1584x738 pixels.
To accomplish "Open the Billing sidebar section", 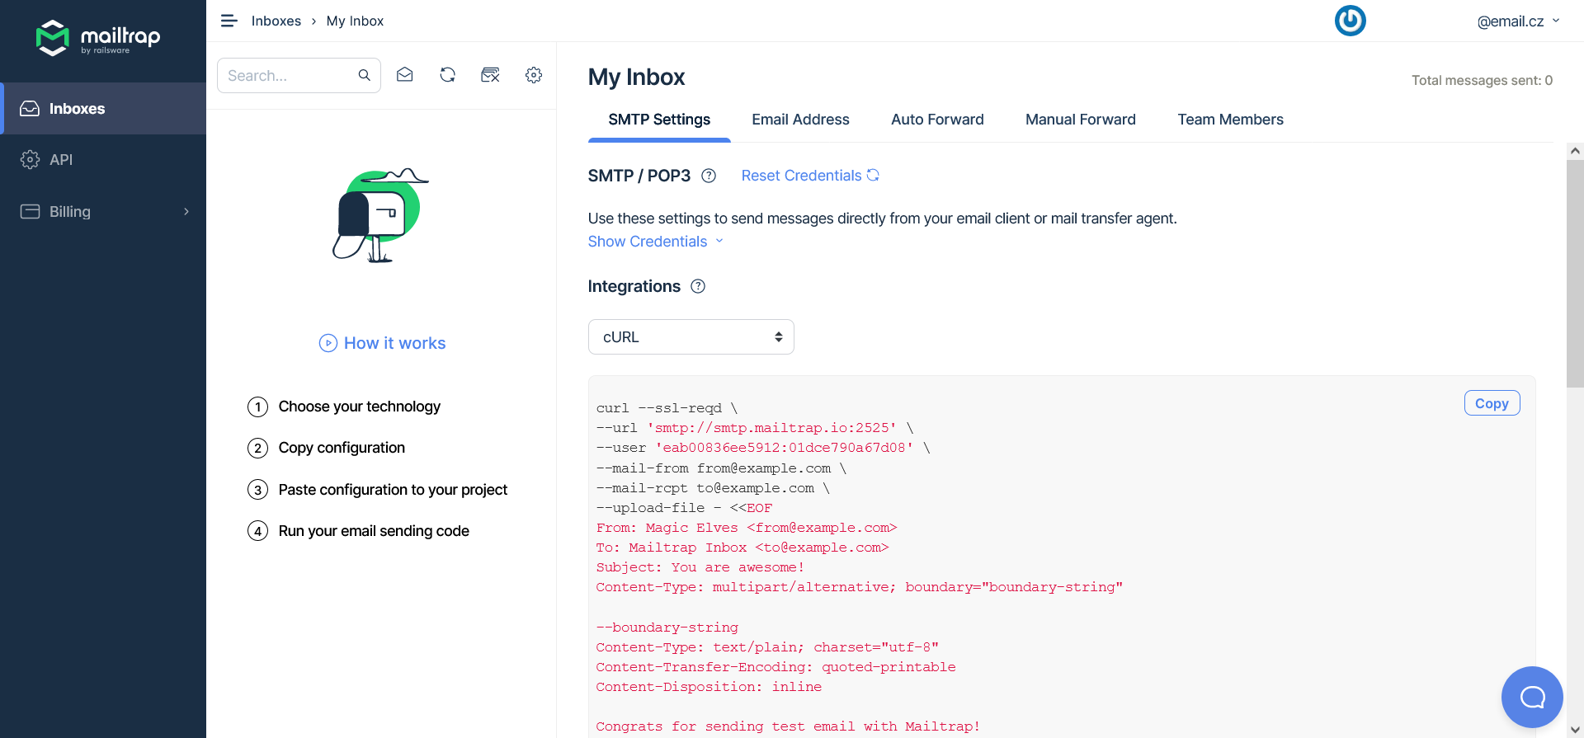I will coord(103,211).
